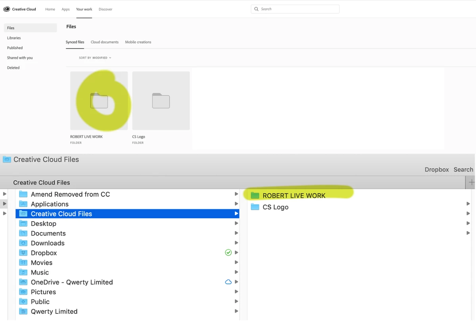The width and height of the screenshot is (476, 322).
Task: Open Shared with you in the sidebar
Action: (x=20, y=58)
